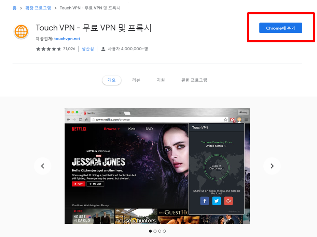Click TouchVPN extension icon in screenshot toolbar

tap(239, 120)
